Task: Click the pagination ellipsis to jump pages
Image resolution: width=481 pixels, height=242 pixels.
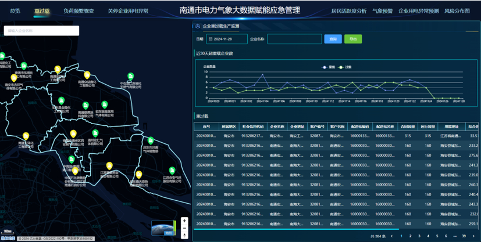Action: coord(455,236)
